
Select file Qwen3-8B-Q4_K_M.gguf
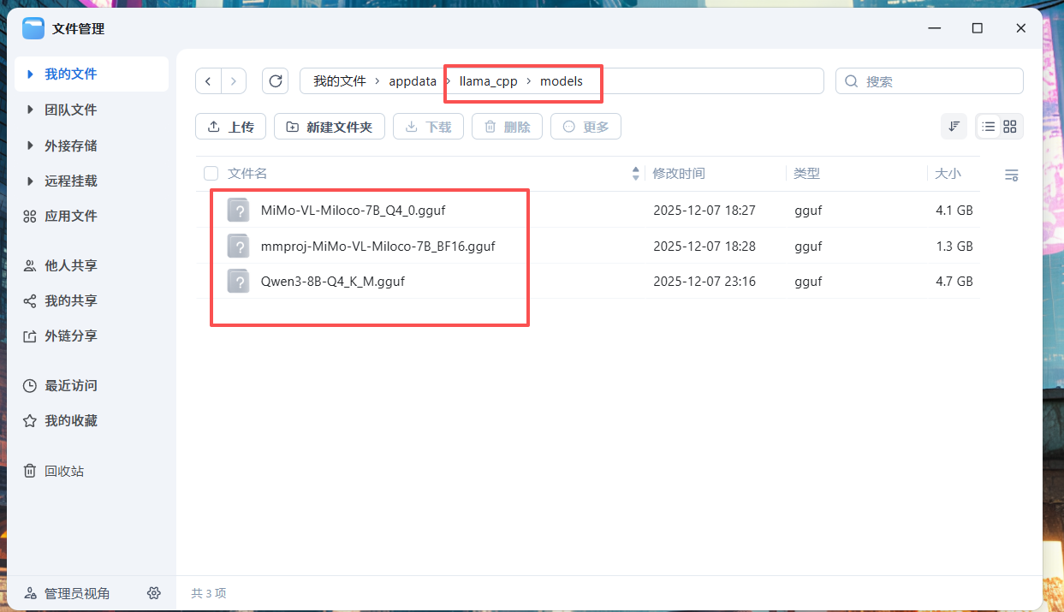tap(332, 281)
